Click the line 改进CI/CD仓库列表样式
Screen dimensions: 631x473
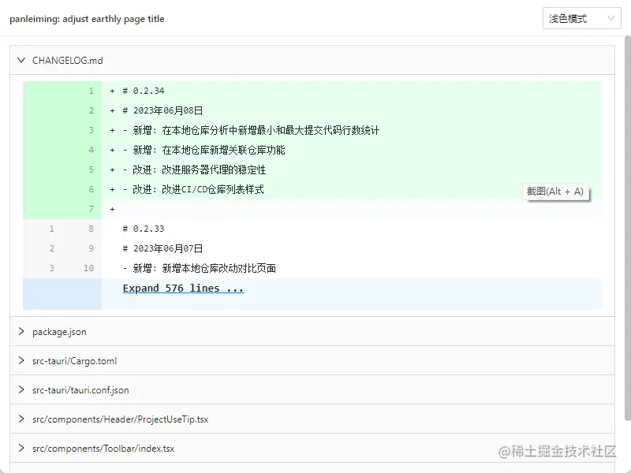(312, 189)
